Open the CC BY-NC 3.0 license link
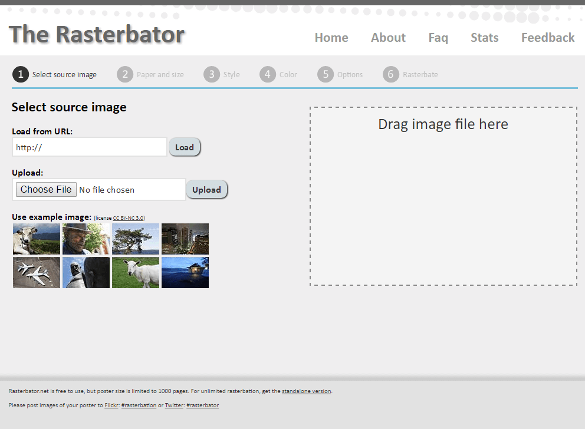Screen dimensions: 585x429 pos(129,218)
